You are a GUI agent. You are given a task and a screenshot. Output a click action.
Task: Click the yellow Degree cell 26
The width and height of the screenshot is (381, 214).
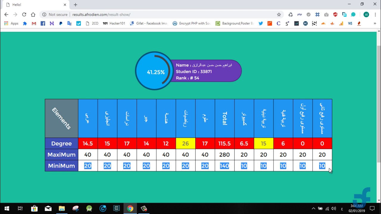pos(185,144)
